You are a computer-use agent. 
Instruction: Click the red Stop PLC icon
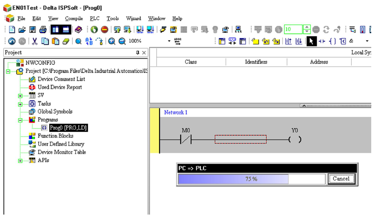point(105,30)
